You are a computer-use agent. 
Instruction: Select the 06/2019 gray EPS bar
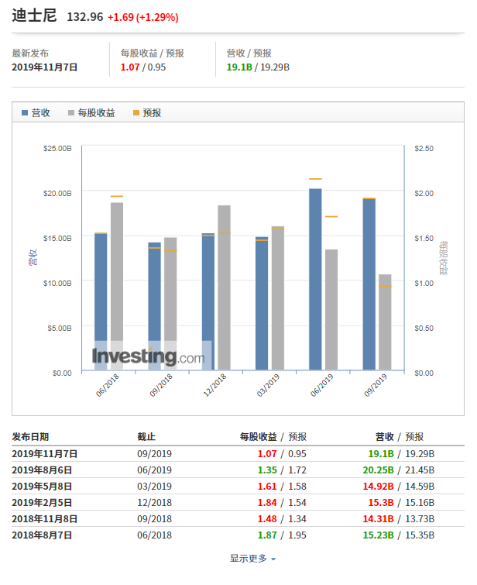331,310
